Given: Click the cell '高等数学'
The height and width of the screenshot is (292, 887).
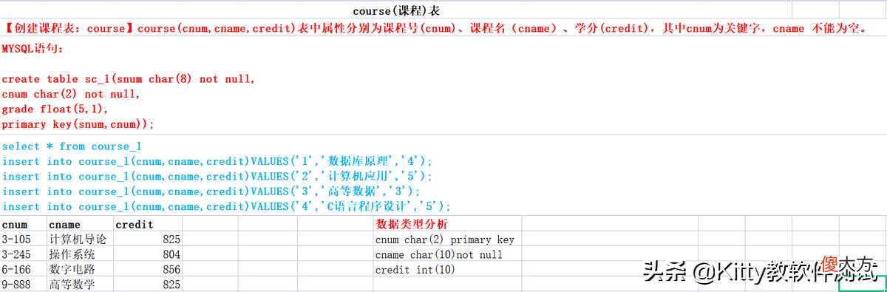Looking at the screenshot, I should [x=81, y=284].
